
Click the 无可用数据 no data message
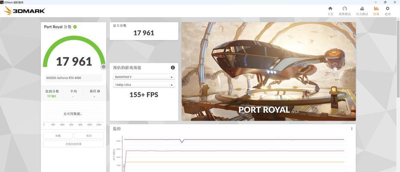pyautogui.click(x=73, y=114)
